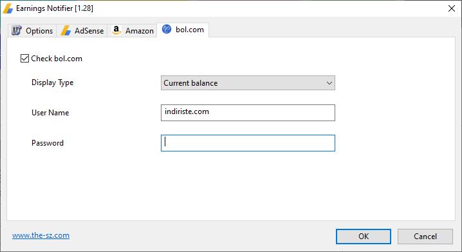This screenshot has width=462, height=252.
Task: Click the Earnings Notifier app icon in title bar
Action: (x=8, y=8)
